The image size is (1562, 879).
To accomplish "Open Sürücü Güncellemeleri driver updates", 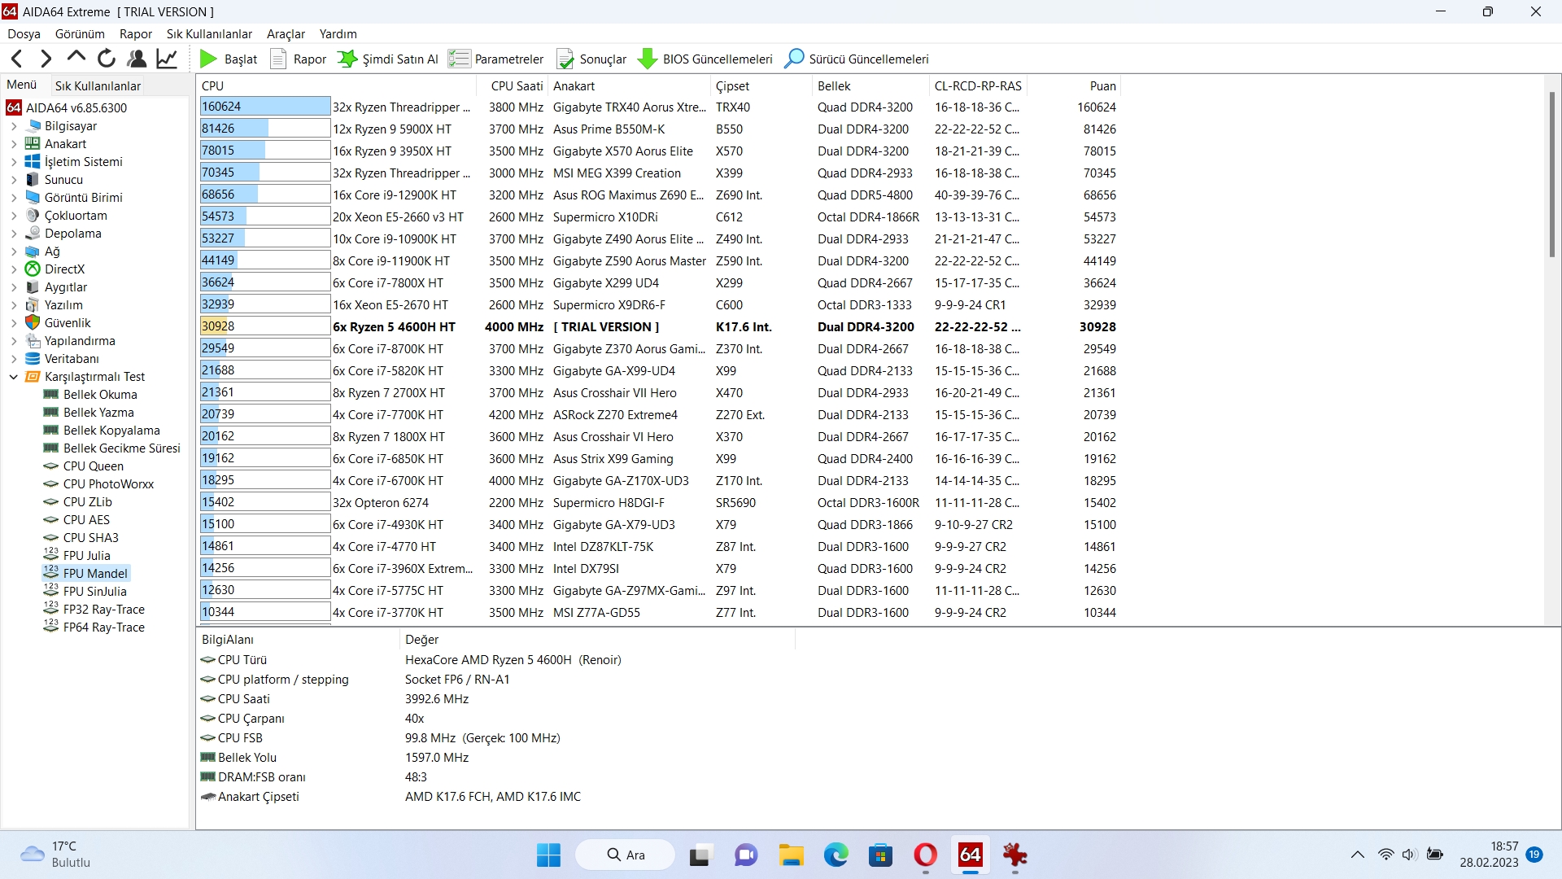I will coord(857,59).
